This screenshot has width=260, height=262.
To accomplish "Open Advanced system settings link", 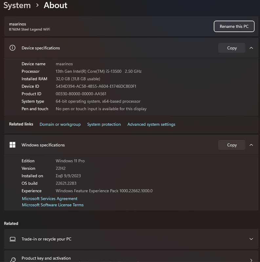I will (151, 124).
